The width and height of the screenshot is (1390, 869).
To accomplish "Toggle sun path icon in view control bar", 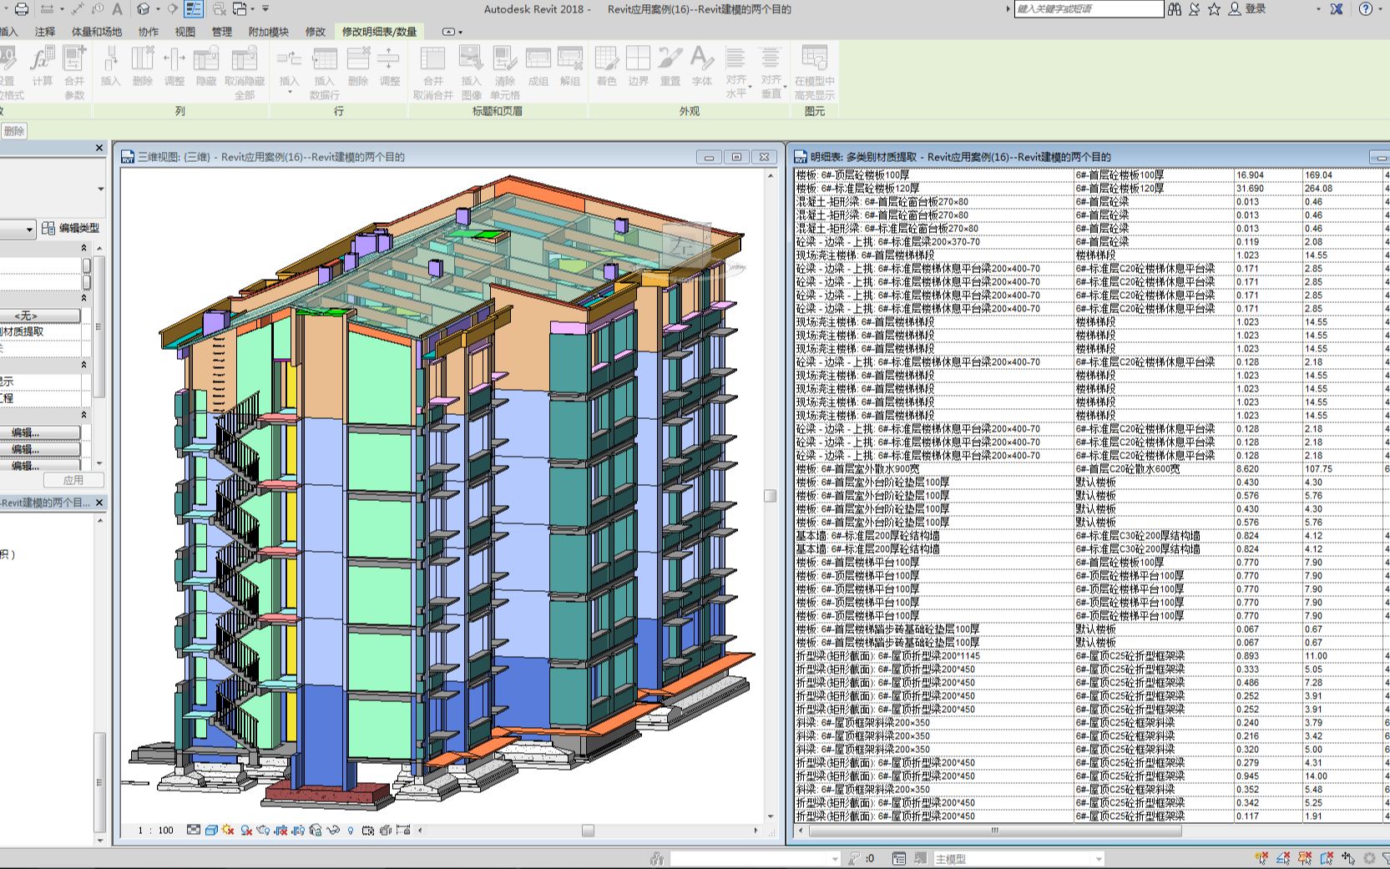I will click(228, 830).
